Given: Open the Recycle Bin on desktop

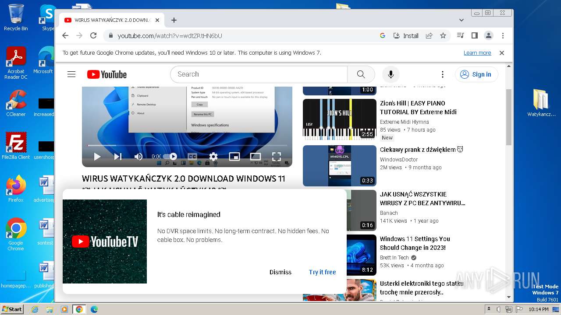Looking at the screenshot, I should [16, 17].
